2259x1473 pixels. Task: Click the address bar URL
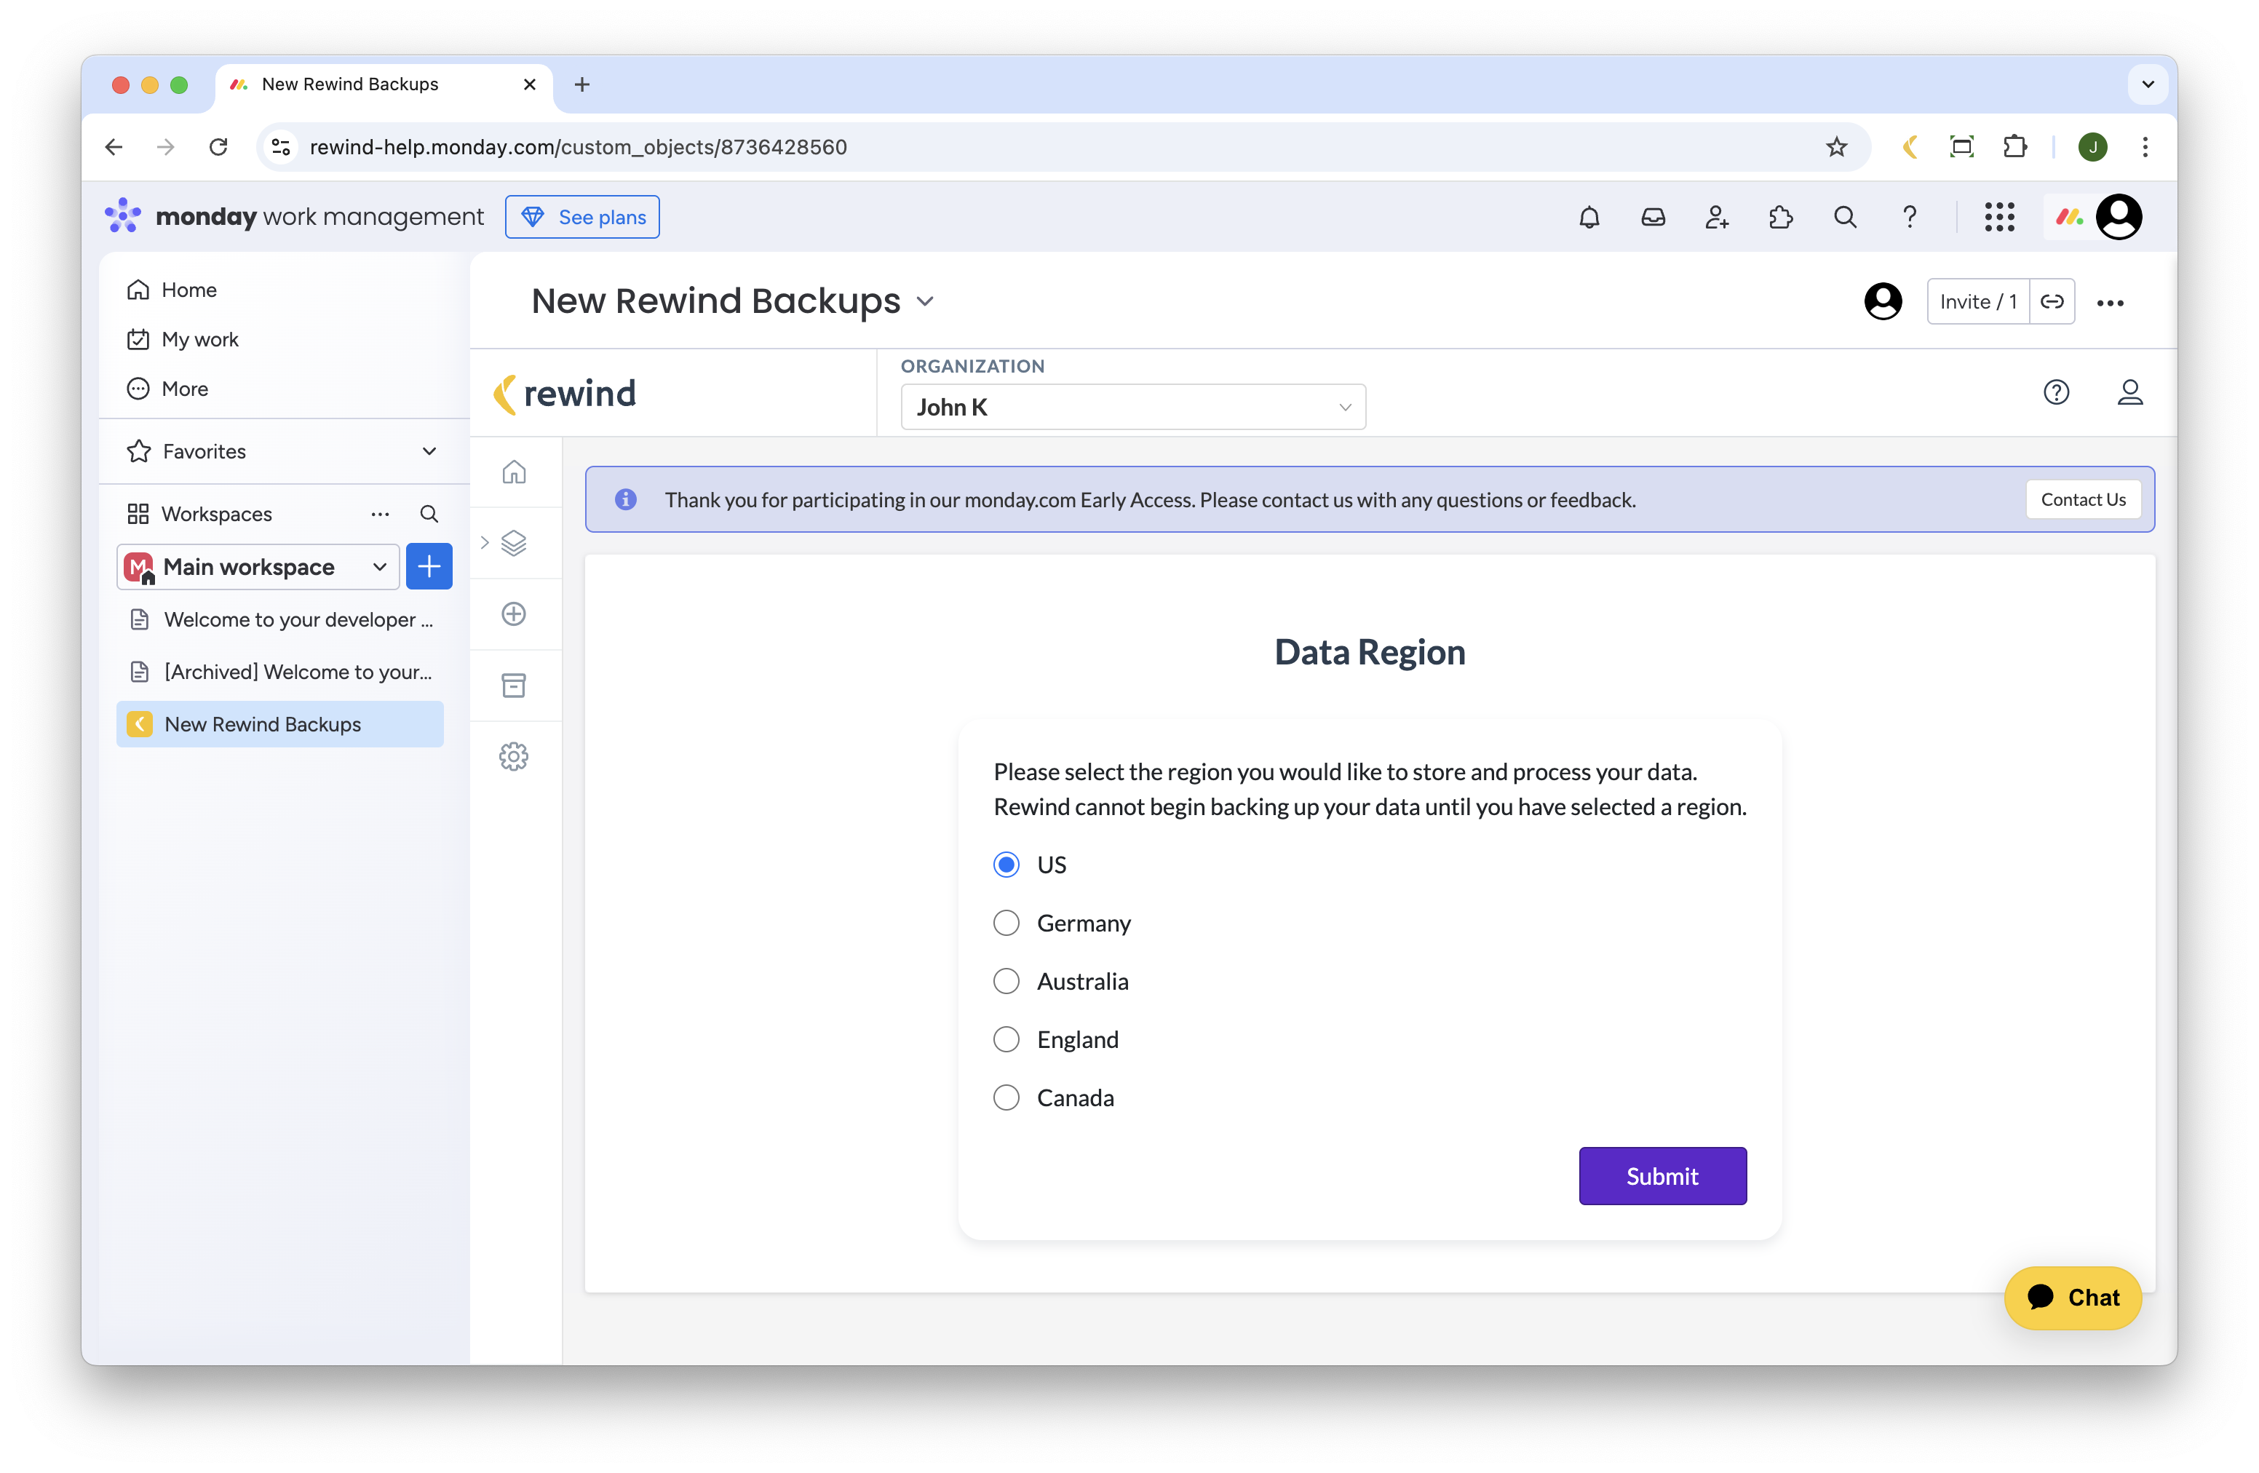(x=578, y=147)
